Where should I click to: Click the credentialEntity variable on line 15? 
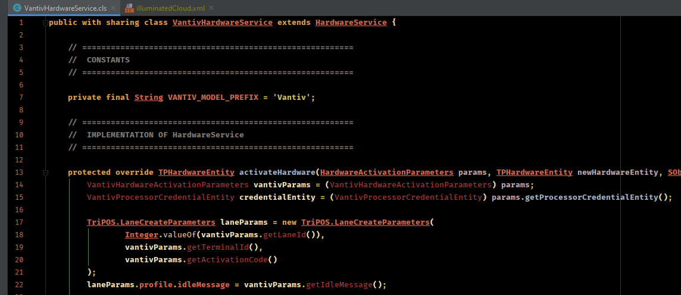277,198
